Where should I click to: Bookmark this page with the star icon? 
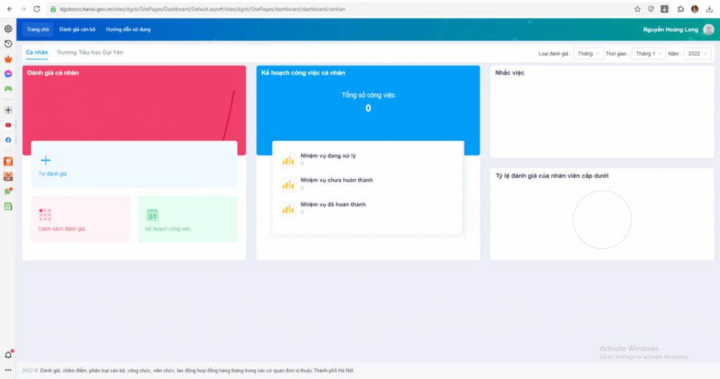tap(637, 9)
